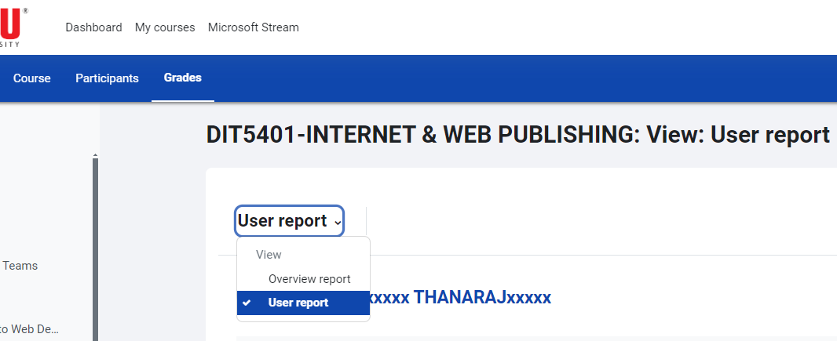Click the chevron arrow on User report
837x341 pixels.
pyautogui.click(x=338, y=223)
